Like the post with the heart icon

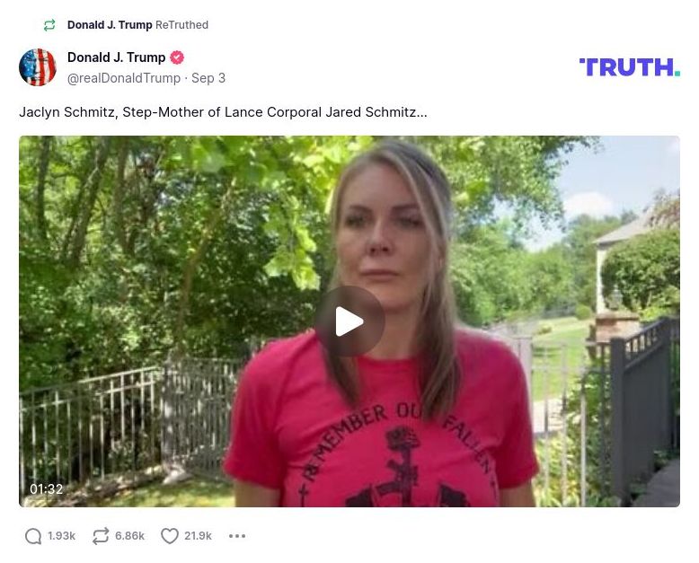pyautogui.click(x=170, y=536)
